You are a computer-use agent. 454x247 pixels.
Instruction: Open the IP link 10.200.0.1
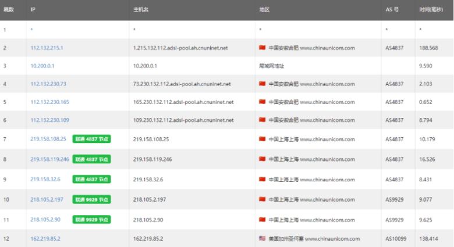point(42,66)
